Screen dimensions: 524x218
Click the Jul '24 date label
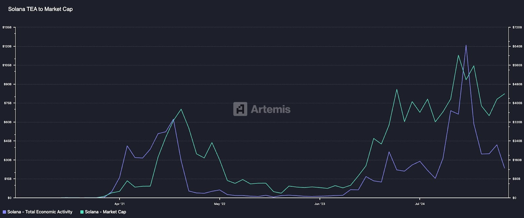(x=420, y=204)
